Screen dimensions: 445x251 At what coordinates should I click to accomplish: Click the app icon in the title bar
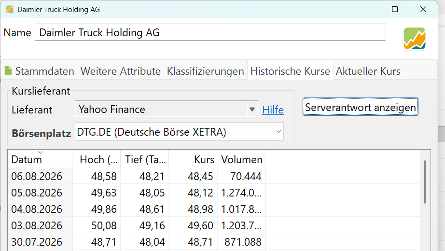[10, 9]
